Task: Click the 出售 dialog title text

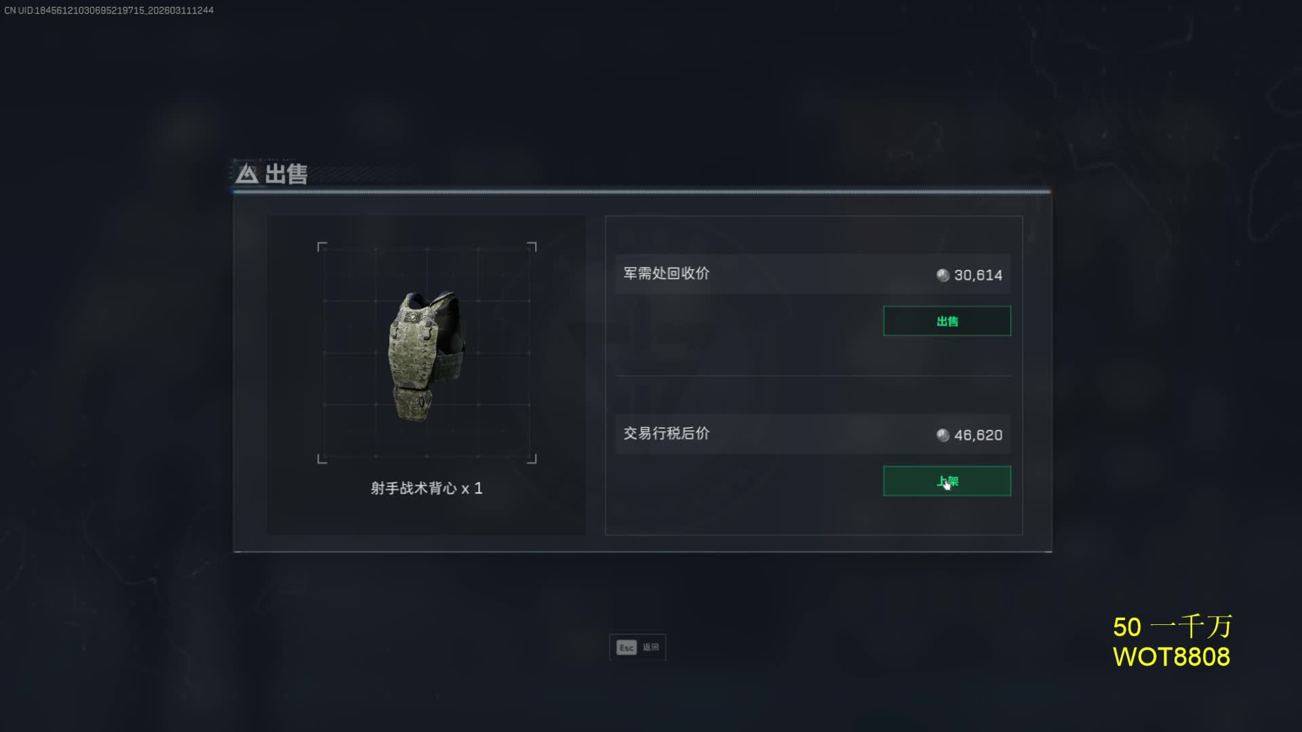Action: click(286, 174)
